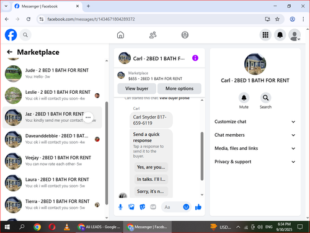Open the Laura 2BED 1 BATH chat
The image size is (310, 233).
[52, 183]
